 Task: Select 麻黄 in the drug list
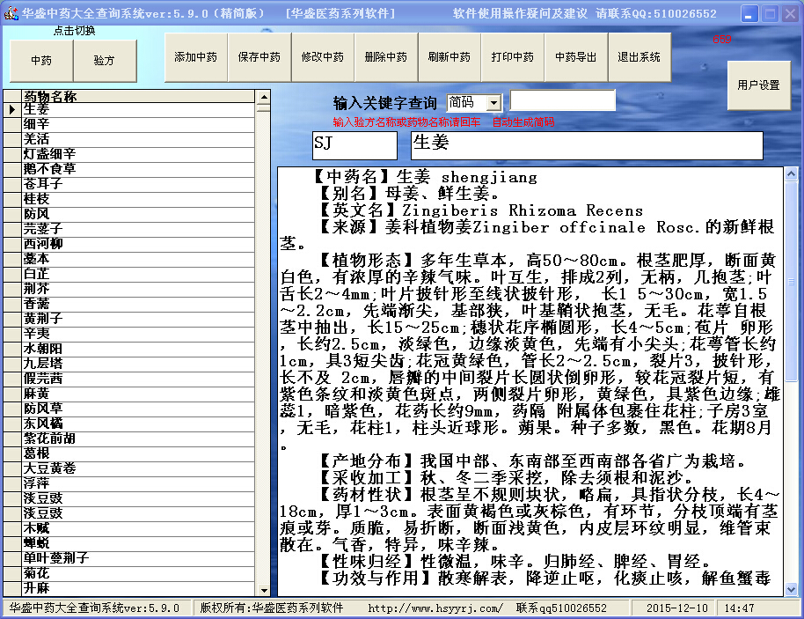(x=138, y=394)
